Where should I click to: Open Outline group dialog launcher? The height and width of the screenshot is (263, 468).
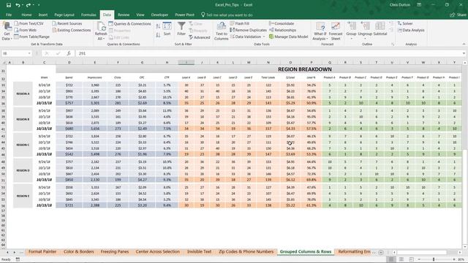click(393, 44)
